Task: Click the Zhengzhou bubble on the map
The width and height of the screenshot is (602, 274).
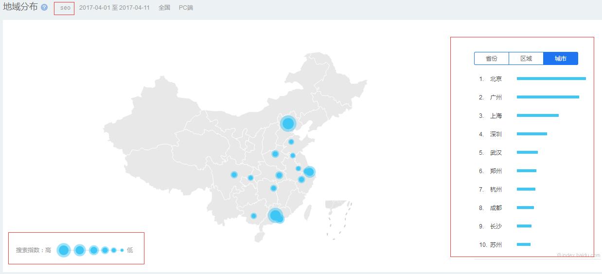Action: (x=275, y=154)
